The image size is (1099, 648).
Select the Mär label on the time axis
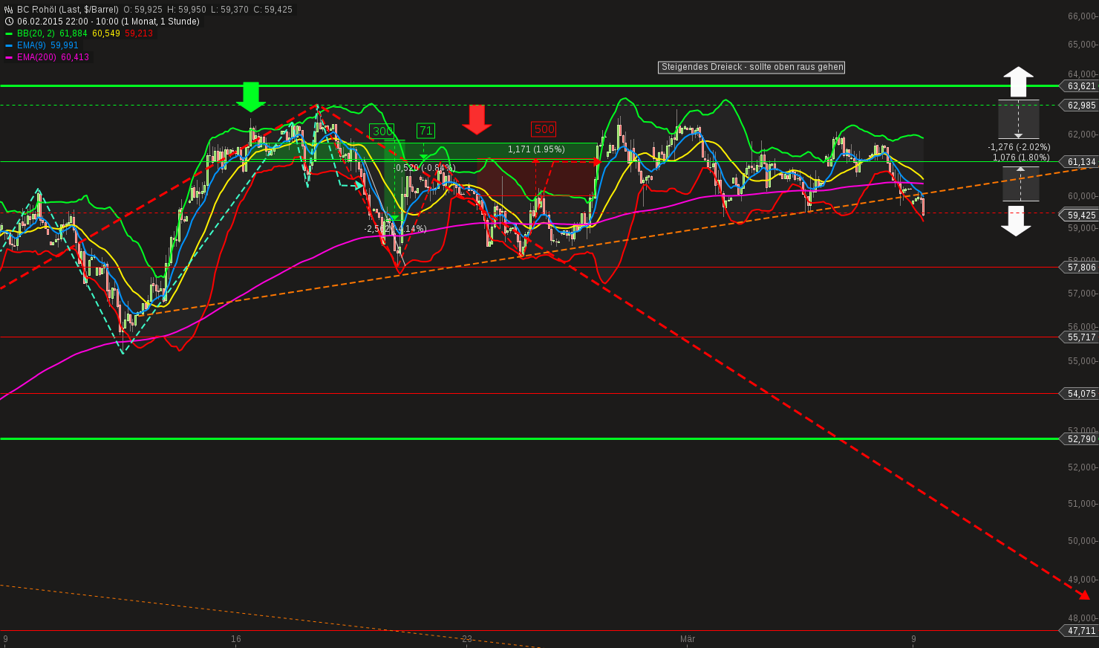[x=688, y=638]
